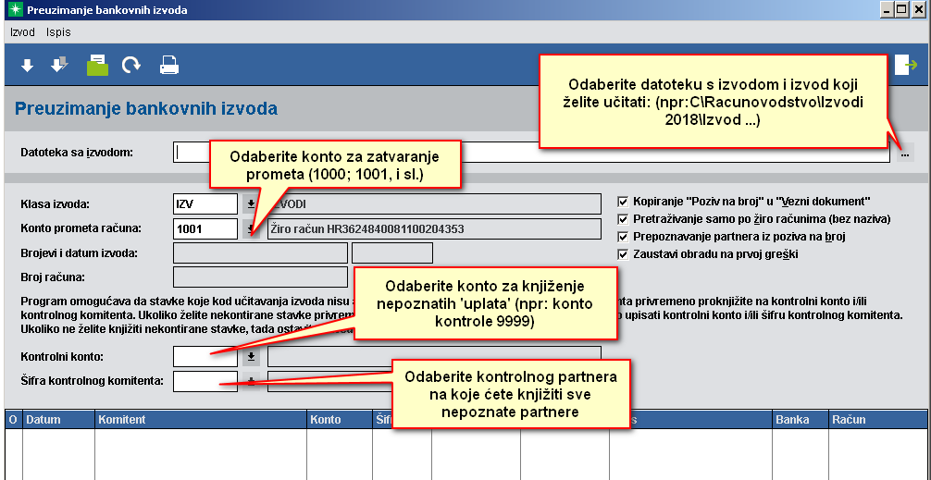This screenshot has width=931, height=480.
Task: Open the Konto prometa računa lookup dropdown
Action: pyautogui.click(x=250, y=228)
